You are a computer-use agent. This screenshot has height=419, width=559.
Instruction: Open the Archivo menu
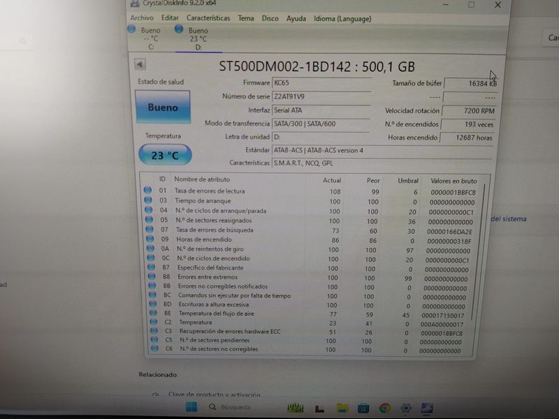point(142,18)
